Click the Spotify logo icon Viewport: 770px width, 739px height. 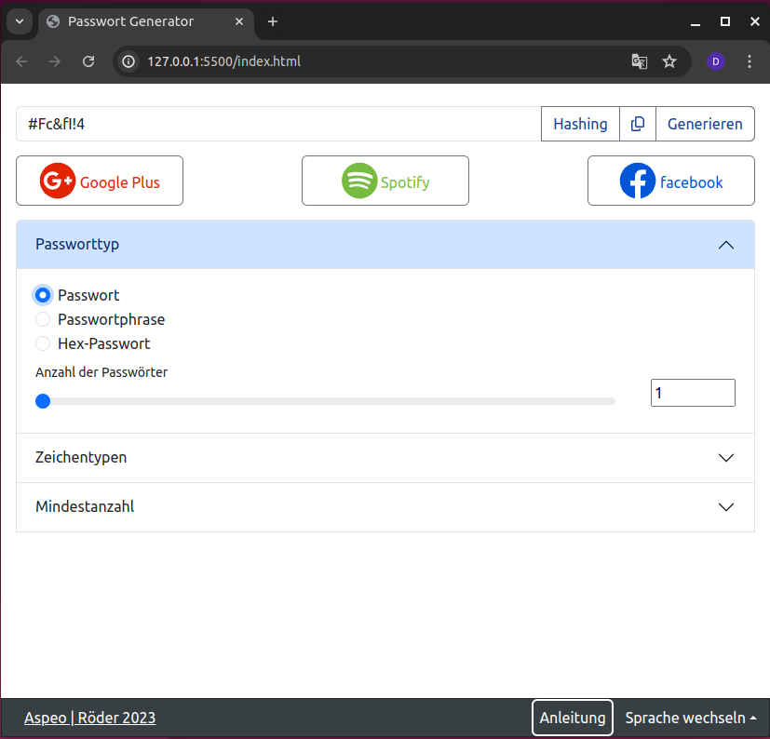click(359, 181)
